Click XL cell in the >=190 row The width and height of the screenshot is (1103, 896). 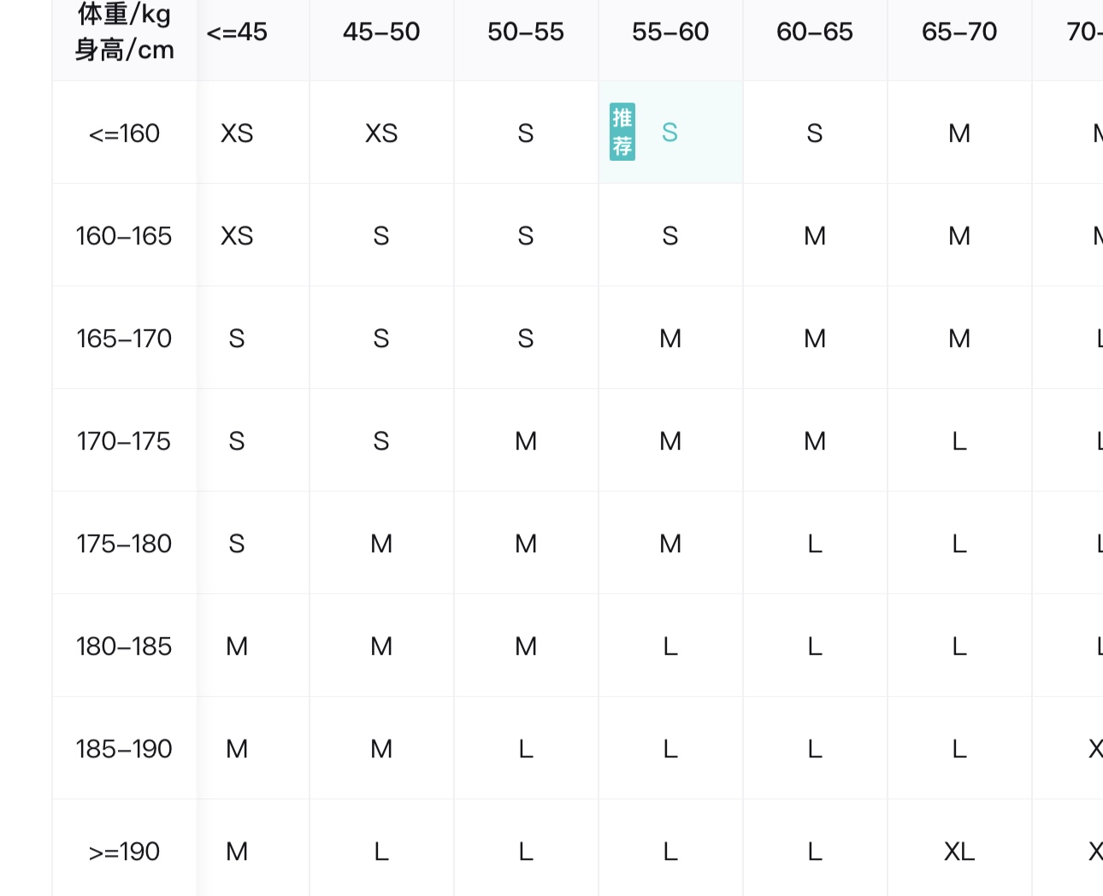click(x=959, y=852)
